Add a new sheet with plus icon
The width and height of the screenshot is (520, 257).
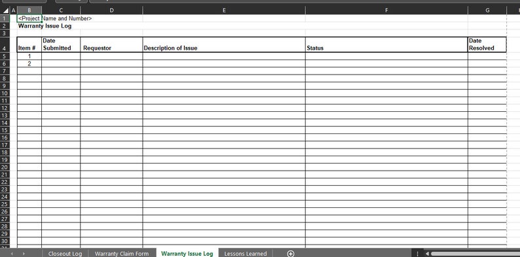coord(291,254)
